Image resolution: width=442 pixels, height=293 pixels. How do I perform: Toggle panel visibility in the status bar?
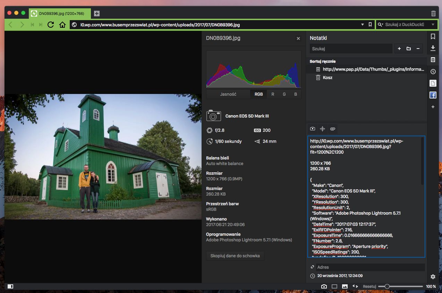pyautogui.click(x=10, y=286)
